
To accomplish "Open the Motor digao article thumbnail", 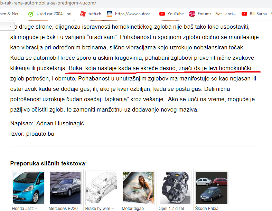I will (x=139, y=188).
